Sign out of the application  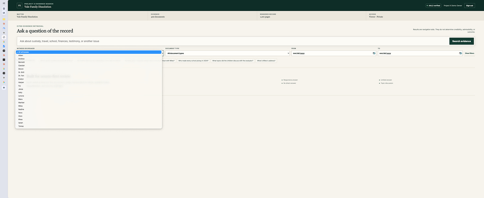[469, 5]
